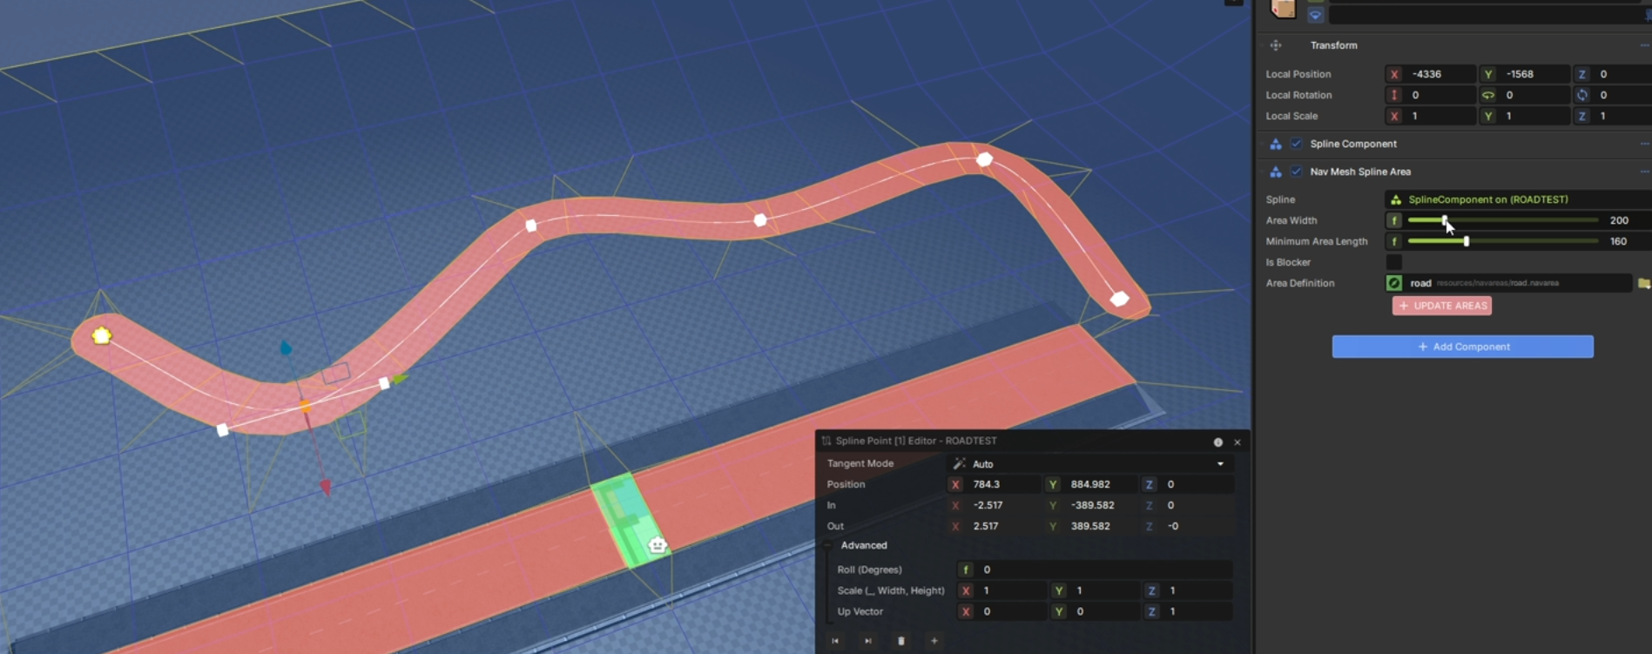
Task: Delete the current spline point via trash icon
Action: (900, 641)
